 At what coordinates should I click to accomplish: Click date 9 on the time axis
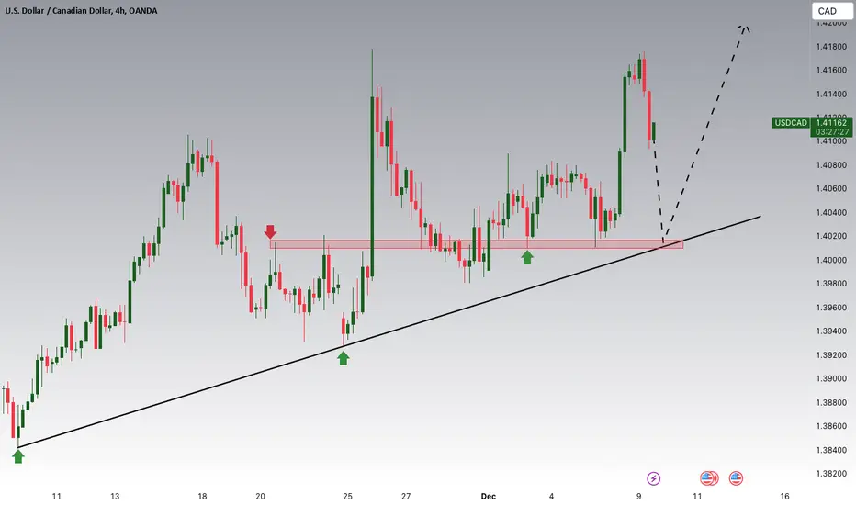pyautogui.click(x=638, y=496)
